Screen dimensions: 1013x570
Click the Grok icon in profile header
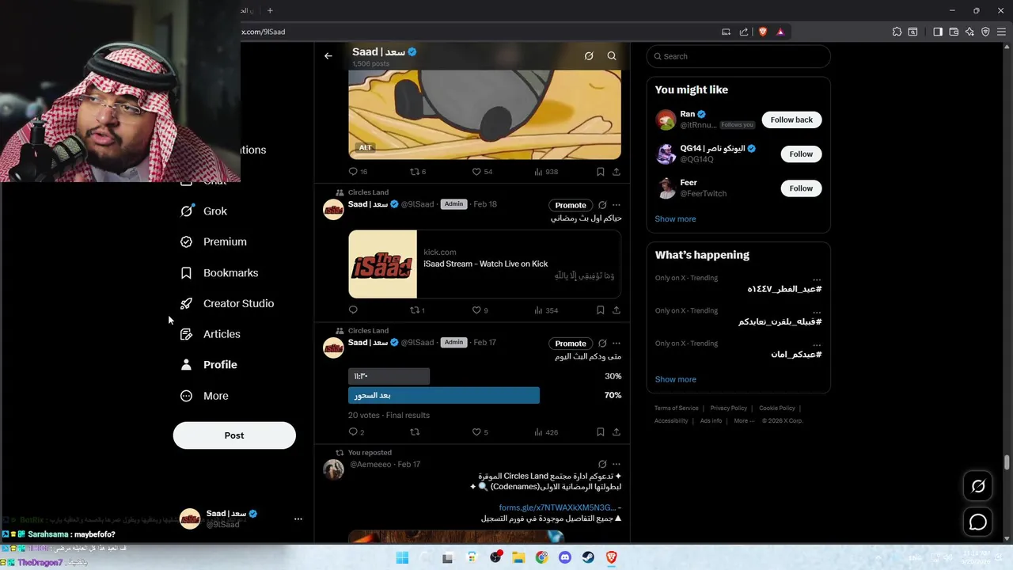pyautogui.click(x=589, y=56)
